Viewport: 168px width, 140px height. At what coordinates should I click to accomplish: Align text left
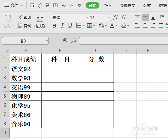point(137,26)
